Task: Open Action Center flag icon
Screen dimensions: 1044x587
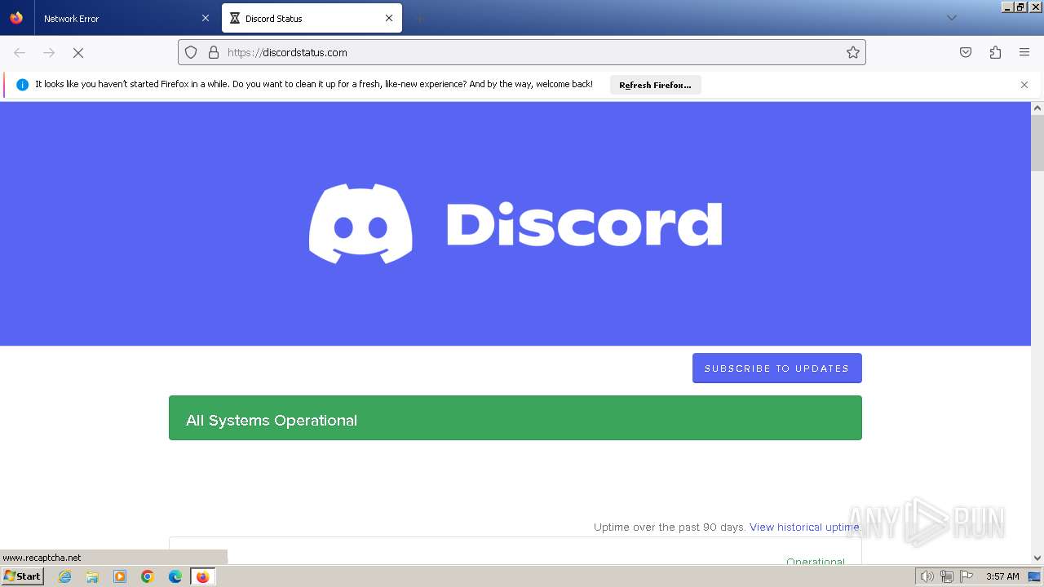Action: (x=965, y=576)
